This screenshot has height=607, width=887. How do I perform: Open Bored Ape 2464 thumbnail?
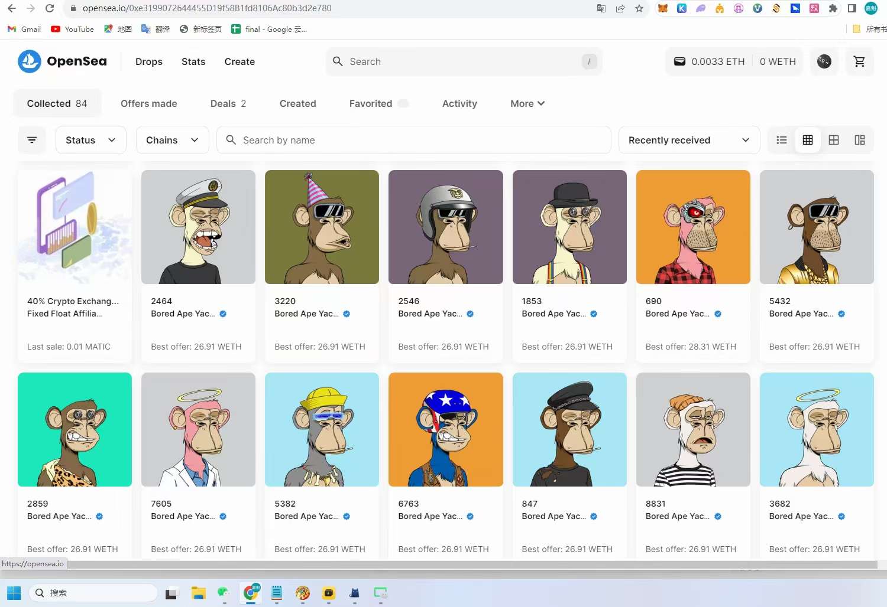198,227
